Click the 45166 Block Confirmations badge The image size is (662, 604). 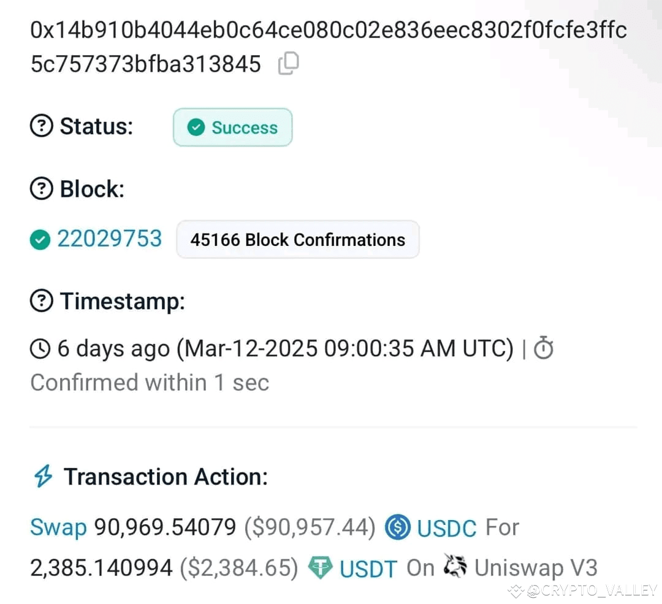298,240
